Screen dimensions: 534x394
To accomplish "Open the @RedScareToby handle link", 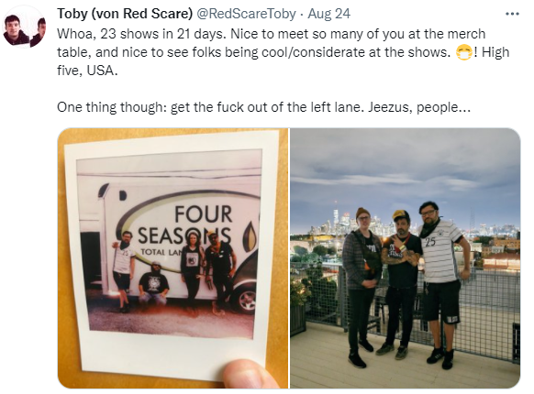I will pyautogui.click(x=246, y=14).
